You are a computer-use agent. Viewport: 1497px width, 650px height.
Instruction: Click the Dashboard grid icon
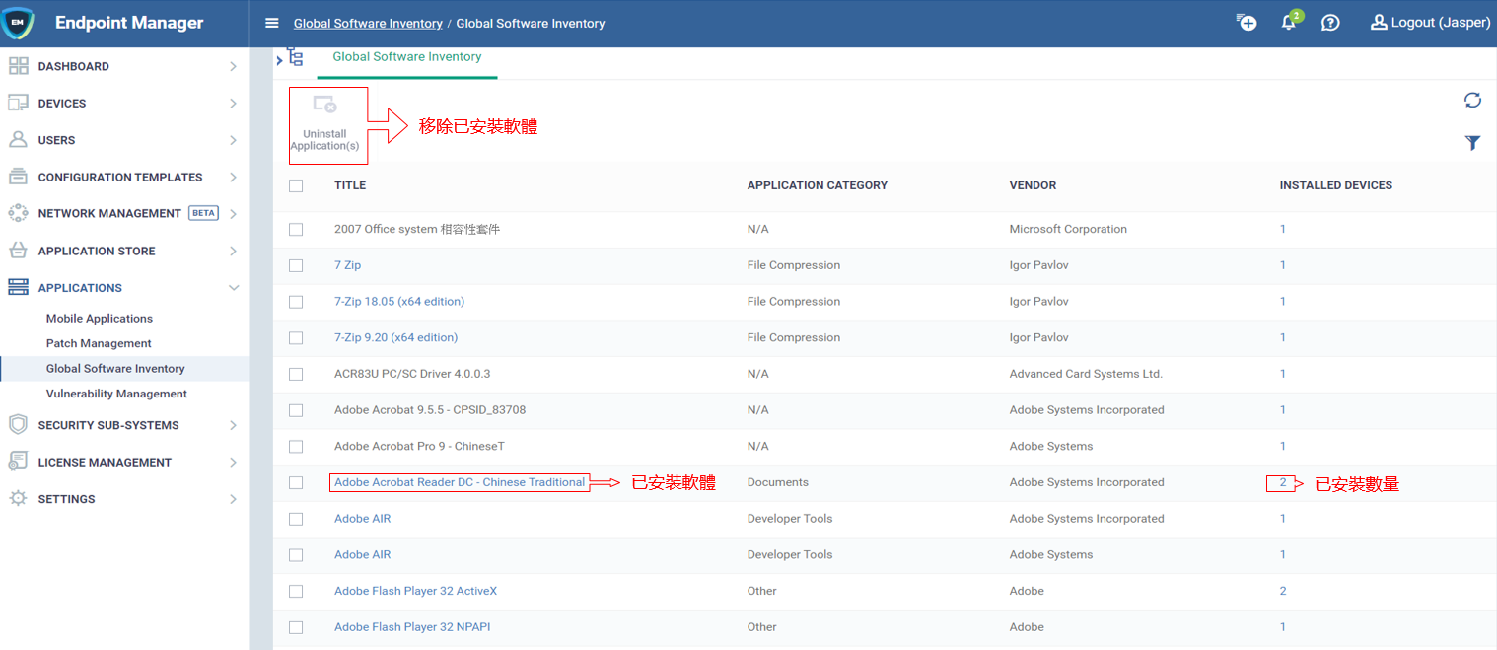click(x=18, y=66)
